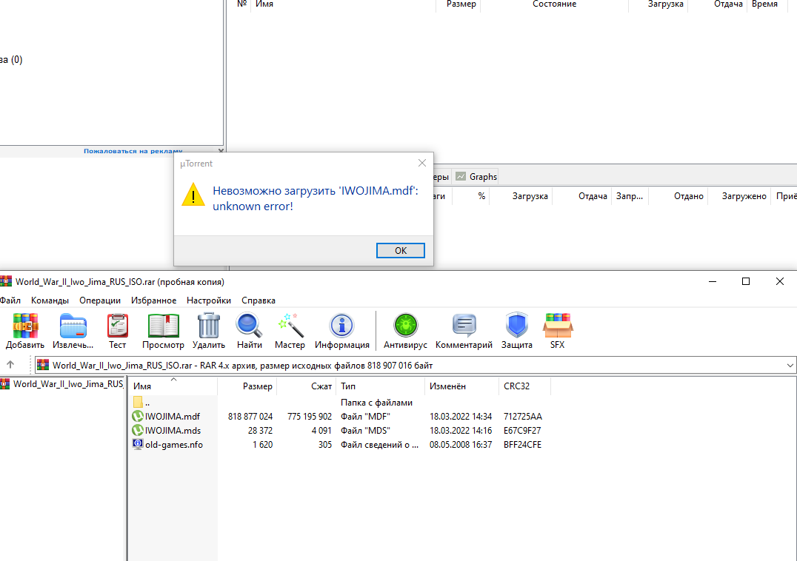
Task: Click the archive path address field
Action: (416, 365)
